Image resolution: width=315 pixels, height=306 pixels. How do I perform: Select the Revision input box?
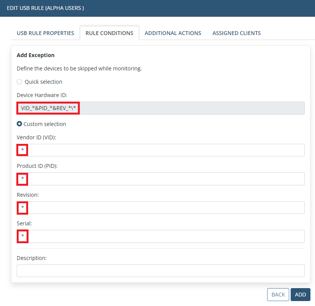pos(160,208)
